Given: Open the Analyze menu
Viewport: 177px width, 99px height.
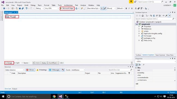Looking at the screenshot, I should [x=83, y=5].
